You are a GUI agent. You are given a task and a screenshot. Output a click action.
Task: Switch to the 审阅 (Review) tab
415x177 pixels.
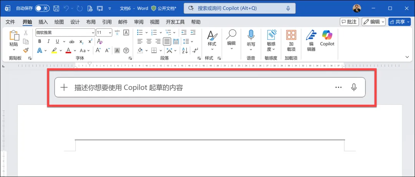139,22
